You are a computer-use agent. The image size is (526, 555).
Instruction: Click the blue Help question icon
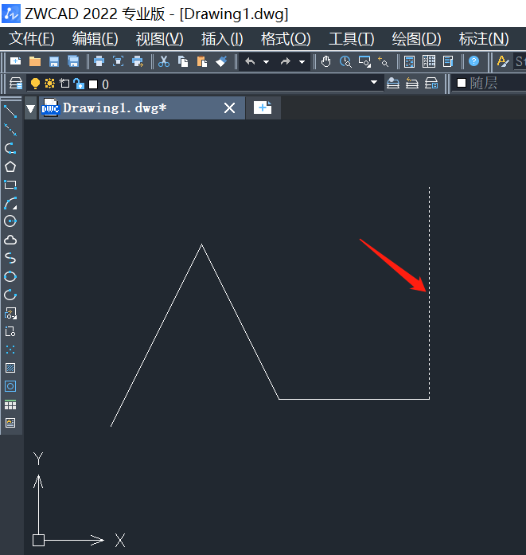474,61
